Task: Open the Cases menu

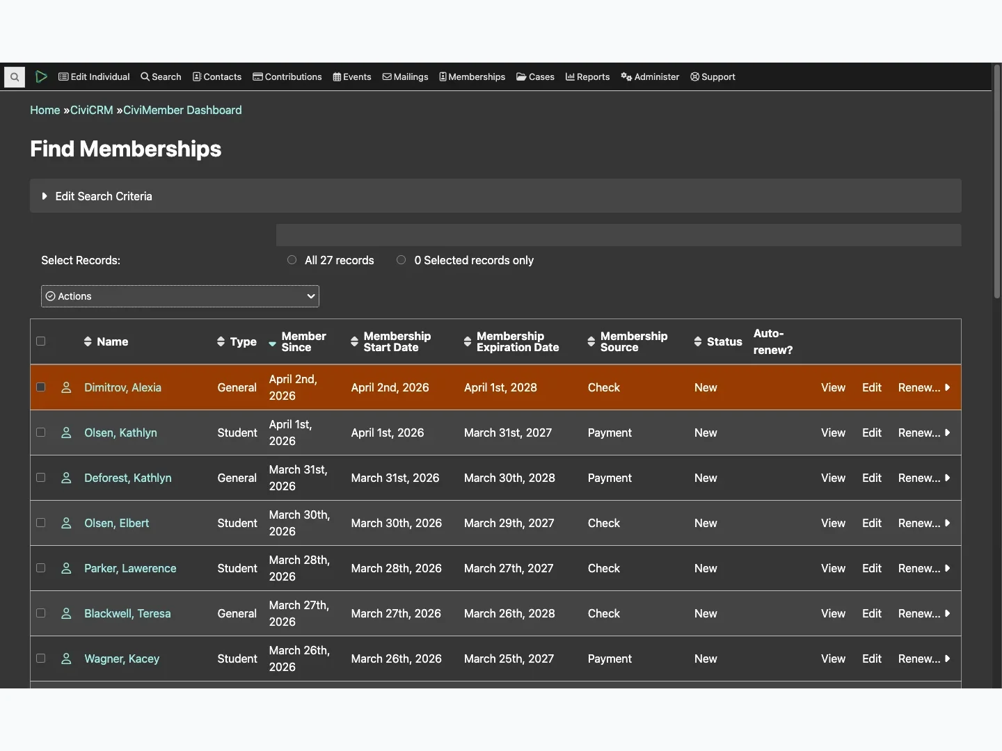Action: click(535, 77)
